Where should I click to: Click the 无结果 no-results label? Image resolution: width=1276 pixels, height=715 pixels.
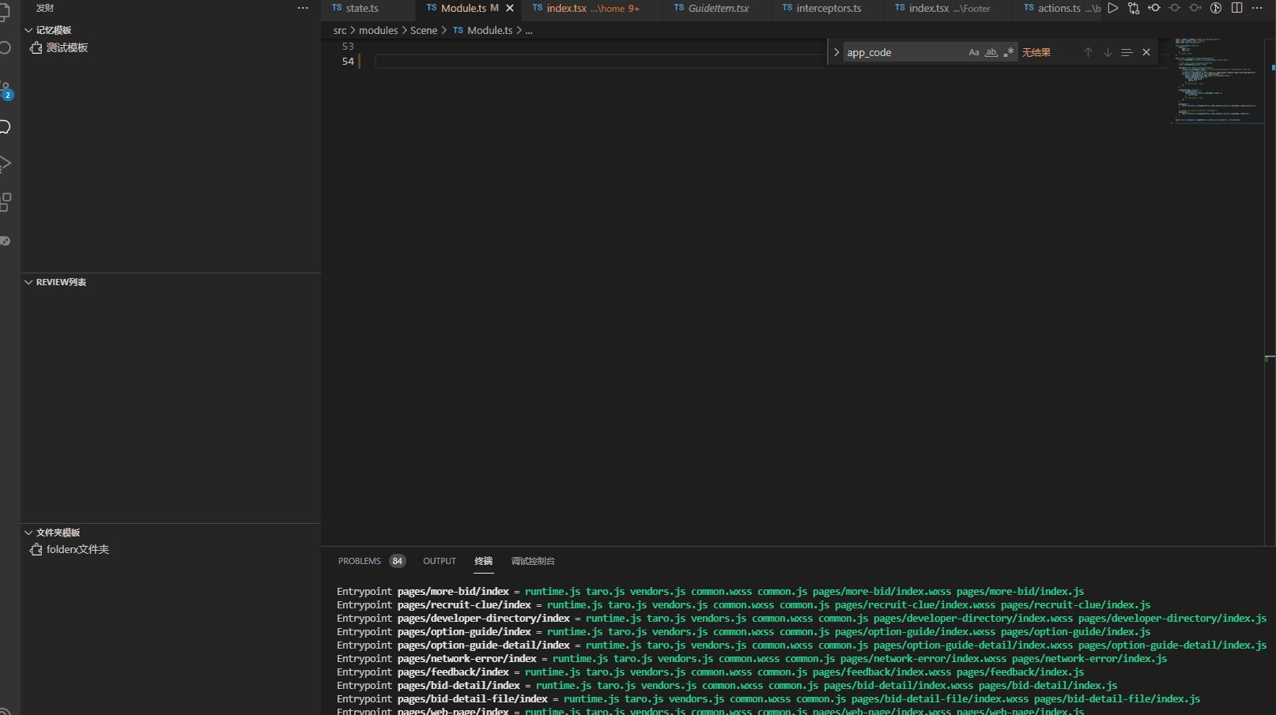1036,52
